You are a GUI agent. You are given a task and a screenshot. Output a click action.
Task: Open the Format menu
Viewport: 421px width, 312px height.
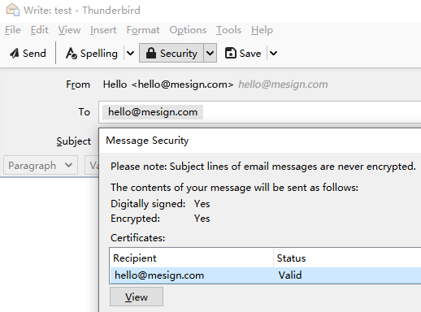143,30
